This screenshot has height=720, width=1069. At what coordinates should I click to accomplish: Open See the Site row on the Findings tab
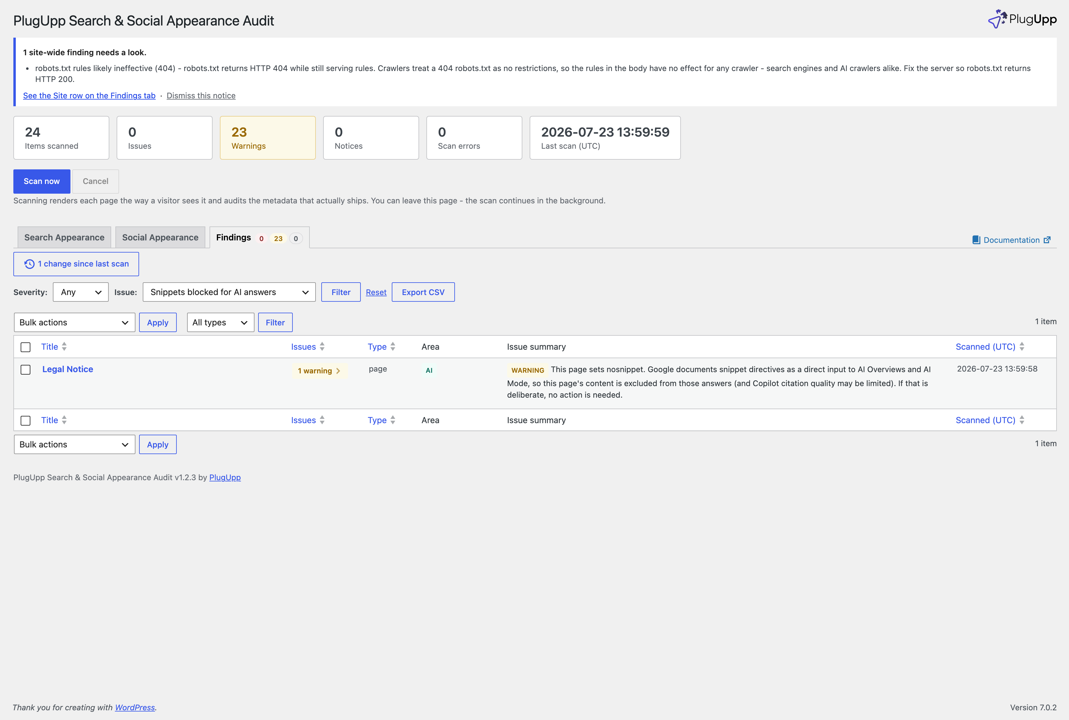point(89,96)
